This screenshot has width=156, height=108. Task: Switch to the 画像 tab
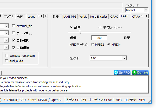coord(20,17)
